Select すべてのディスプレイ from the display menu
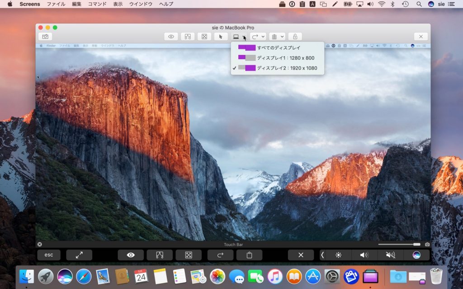This screenshot has width=463, height=289. [278, 47]
